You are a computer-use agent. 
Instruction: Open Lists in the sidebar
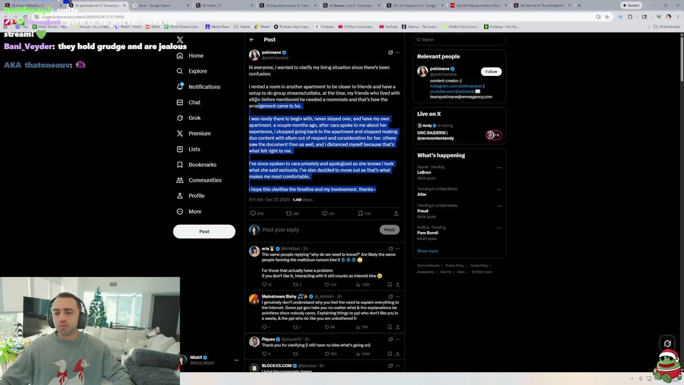(x=188, y=149)
